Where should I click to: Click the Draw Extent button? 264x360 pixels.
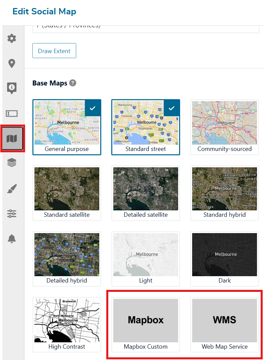coord(54,51)
